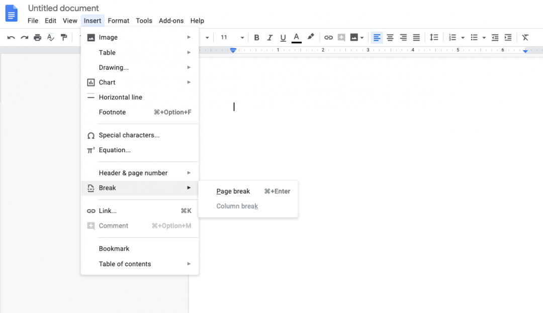Choose Column break from submenu

[248, 206]
